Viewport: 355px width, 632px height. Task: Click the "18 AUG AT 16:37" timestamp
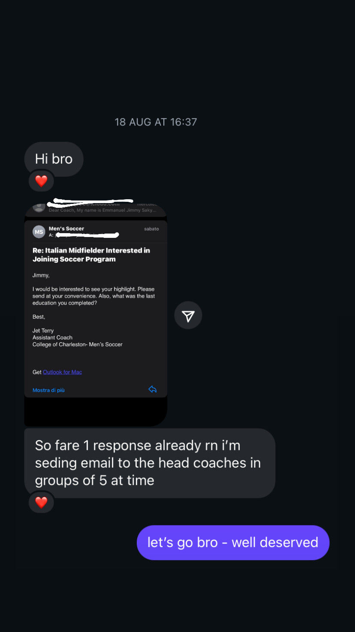pos(156,122)
